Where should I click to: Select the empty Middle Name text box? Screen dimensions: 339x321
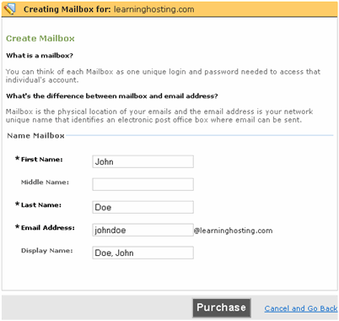click(x=143, y=184)
